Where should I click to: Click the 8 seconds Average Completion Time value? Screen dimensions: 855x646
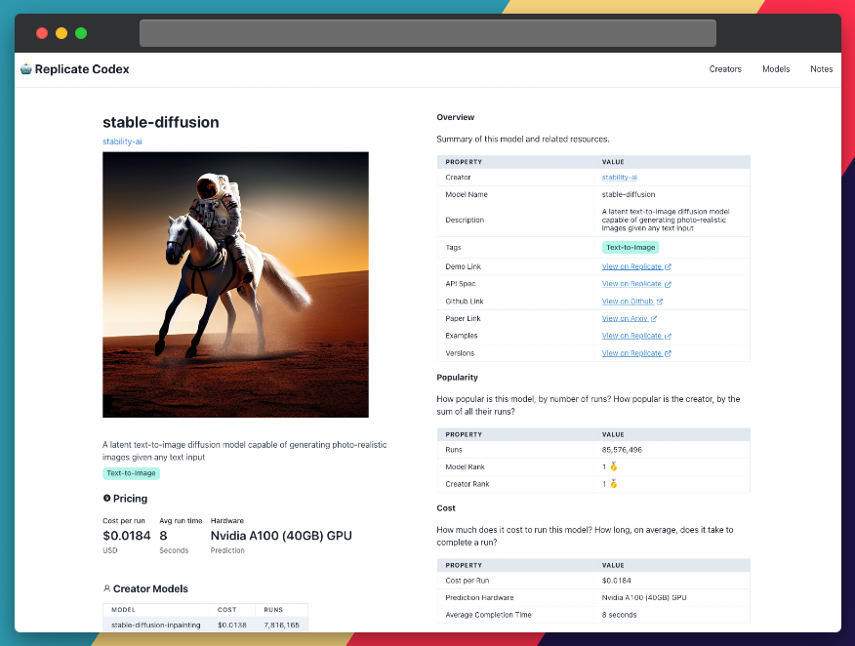620,615
